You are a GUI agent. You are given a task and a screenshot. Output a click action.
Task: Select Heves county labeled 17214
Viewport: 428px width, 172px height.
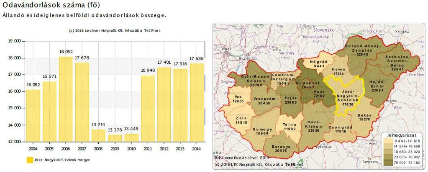click(338, 71)
